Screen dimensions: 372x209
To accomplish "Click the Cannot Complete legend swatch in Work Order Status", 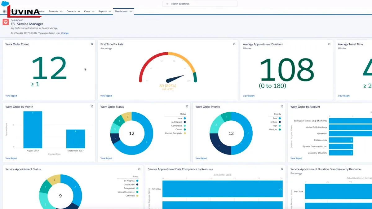I will [x=185, y=133].
